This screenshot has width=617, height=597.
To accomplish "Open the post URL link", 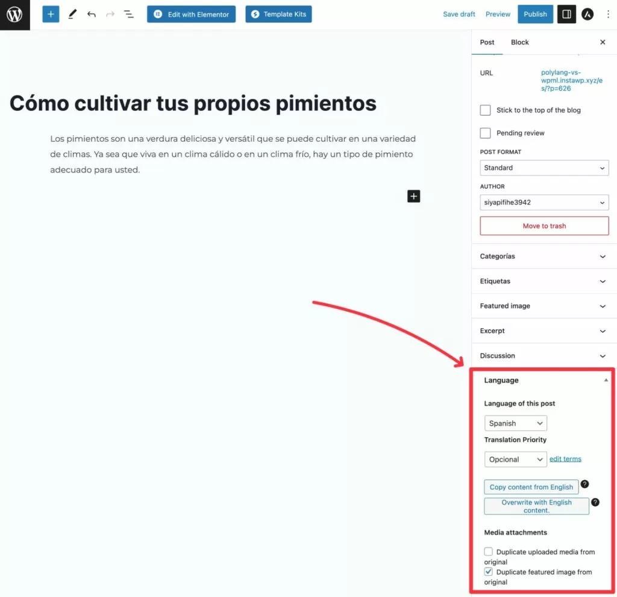I will 571,80.
